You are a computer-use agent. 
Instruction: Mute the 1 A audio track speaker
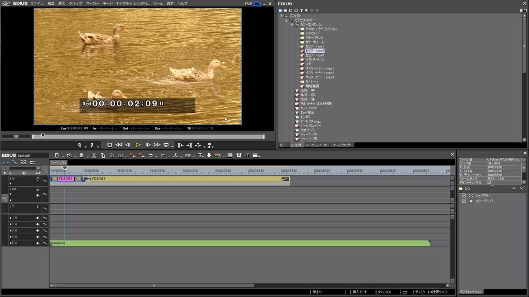38,218
